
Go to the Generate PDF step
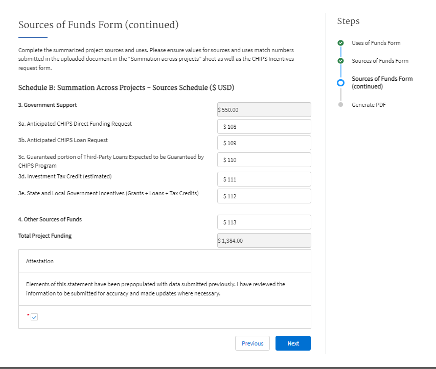(369, 105)
